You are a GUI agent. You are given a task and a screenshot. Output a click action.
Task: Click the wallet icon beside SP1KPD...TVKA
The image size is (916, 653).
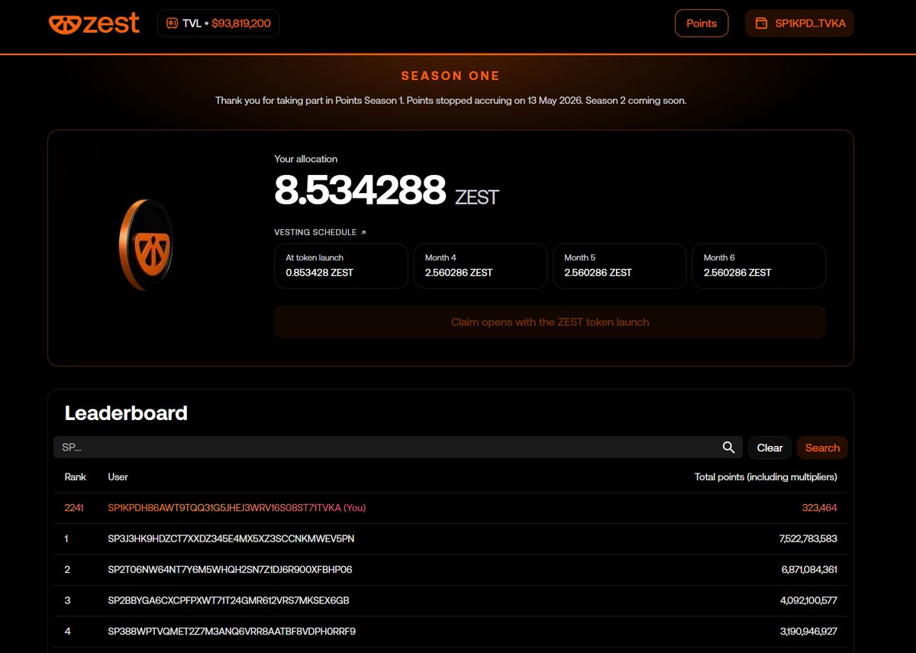[x=761, y=24]
